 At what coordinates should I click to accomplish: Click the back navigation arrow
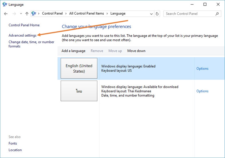[x=6, y=14]
